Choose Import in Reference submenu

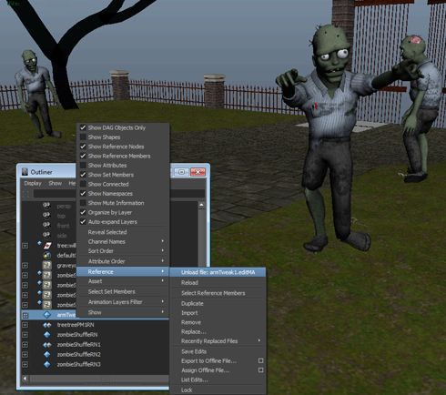pyautogui.click(x=218, y=313)
